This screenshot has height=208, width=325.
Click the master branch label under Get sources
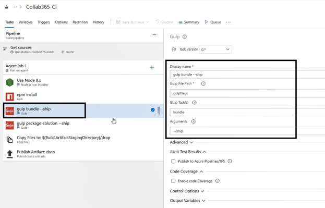click(x=70, y=52)
